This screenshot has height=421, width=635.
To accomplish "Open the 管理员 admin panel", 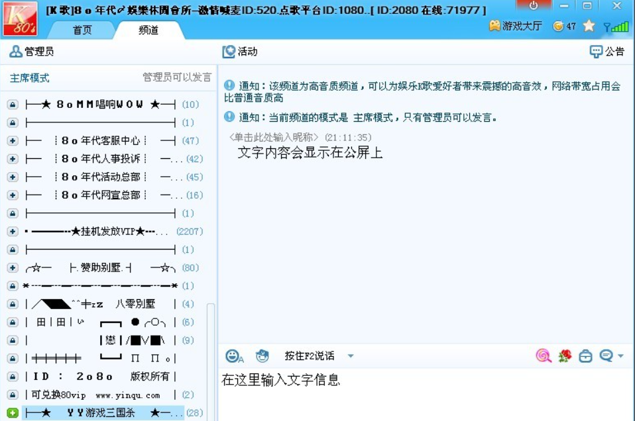I will (x=31, y=52).
